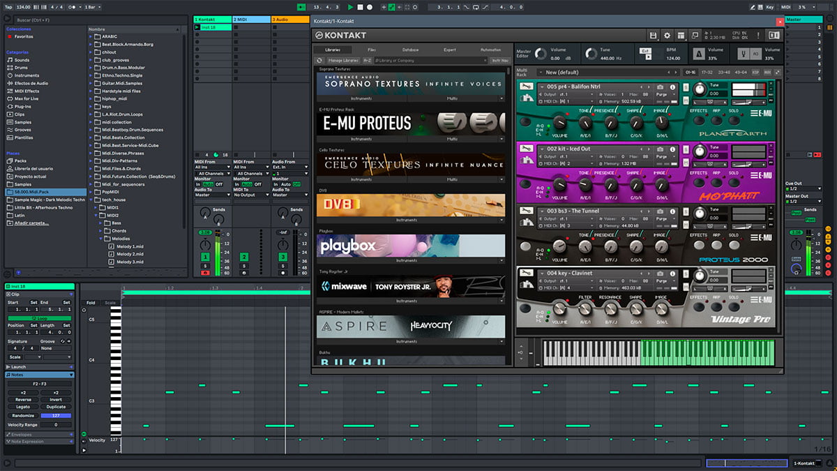Open Audio From dropdown on Audio track

point(290,167)
